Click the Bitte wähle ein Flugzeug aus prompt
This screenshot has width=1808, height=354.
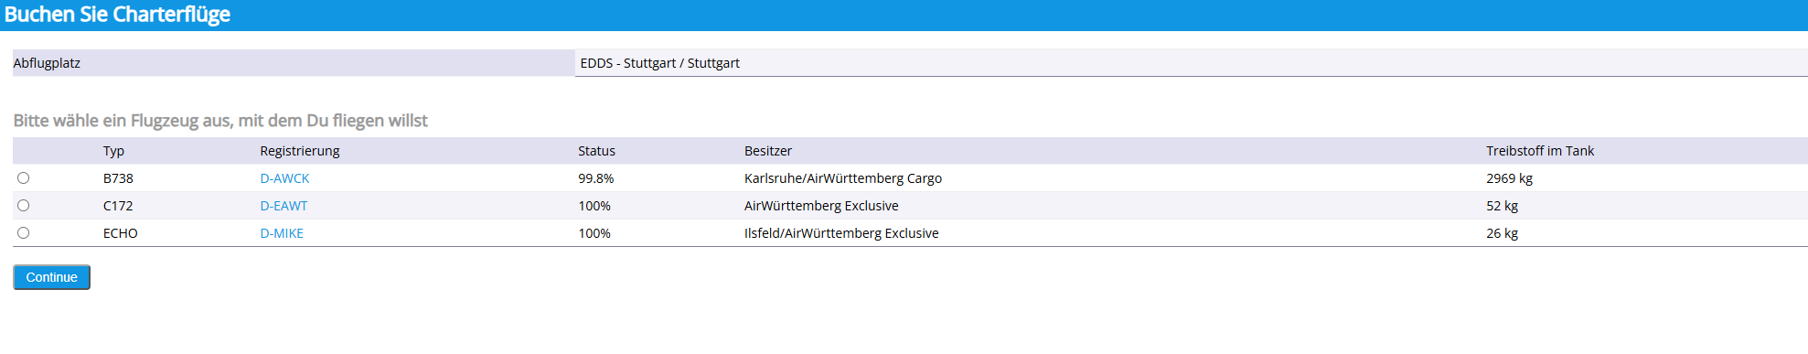220,121
